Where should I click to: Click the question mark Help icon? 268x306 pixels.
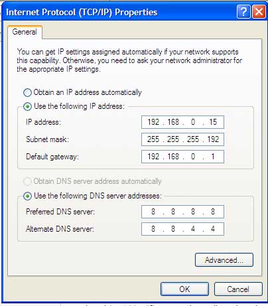243,12
